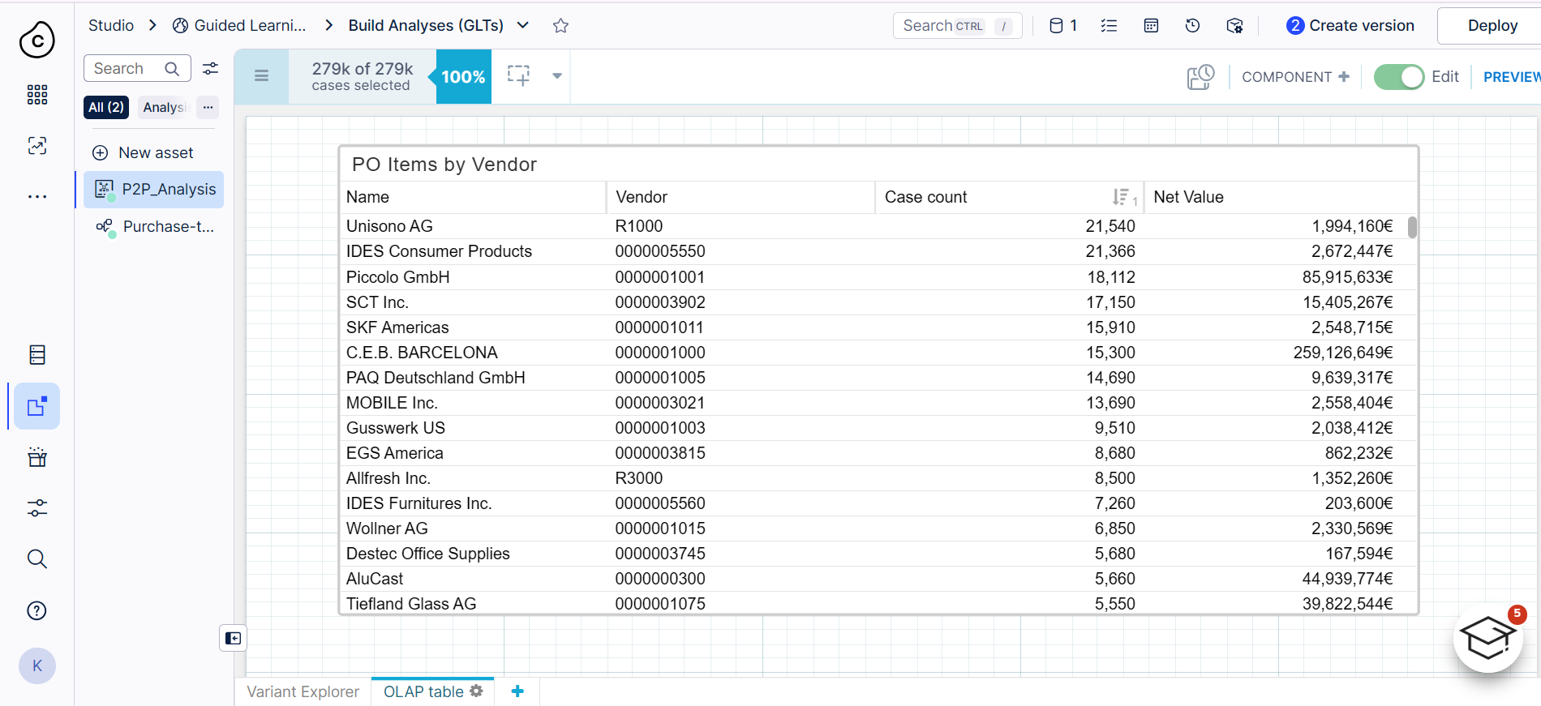Open more asset filter options ellipsis
This screenshot has height=706, width=1541.
tap(208, 107)
